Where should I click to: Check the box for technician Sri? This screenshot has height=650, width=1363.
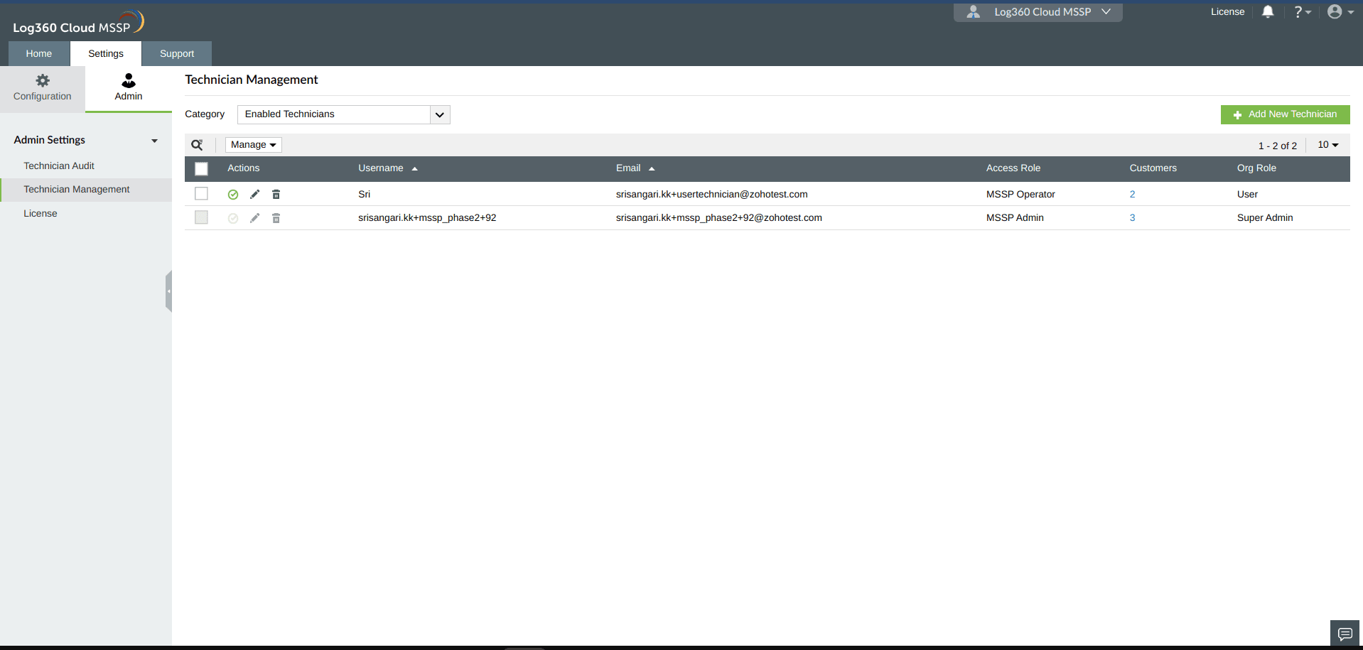point(202,194)
